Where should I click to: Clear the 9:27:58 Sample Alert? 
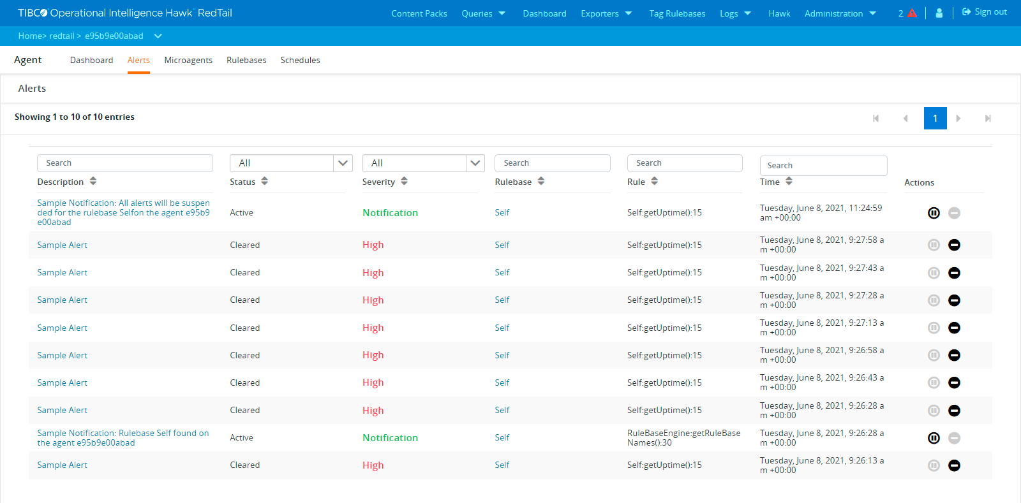[x=954, y=245]
